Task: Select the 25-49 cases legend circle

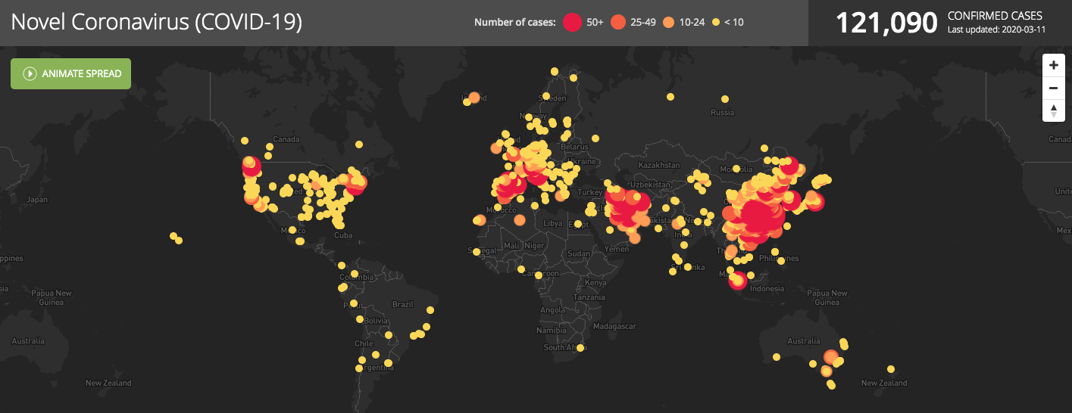Action: coord(617,22)
